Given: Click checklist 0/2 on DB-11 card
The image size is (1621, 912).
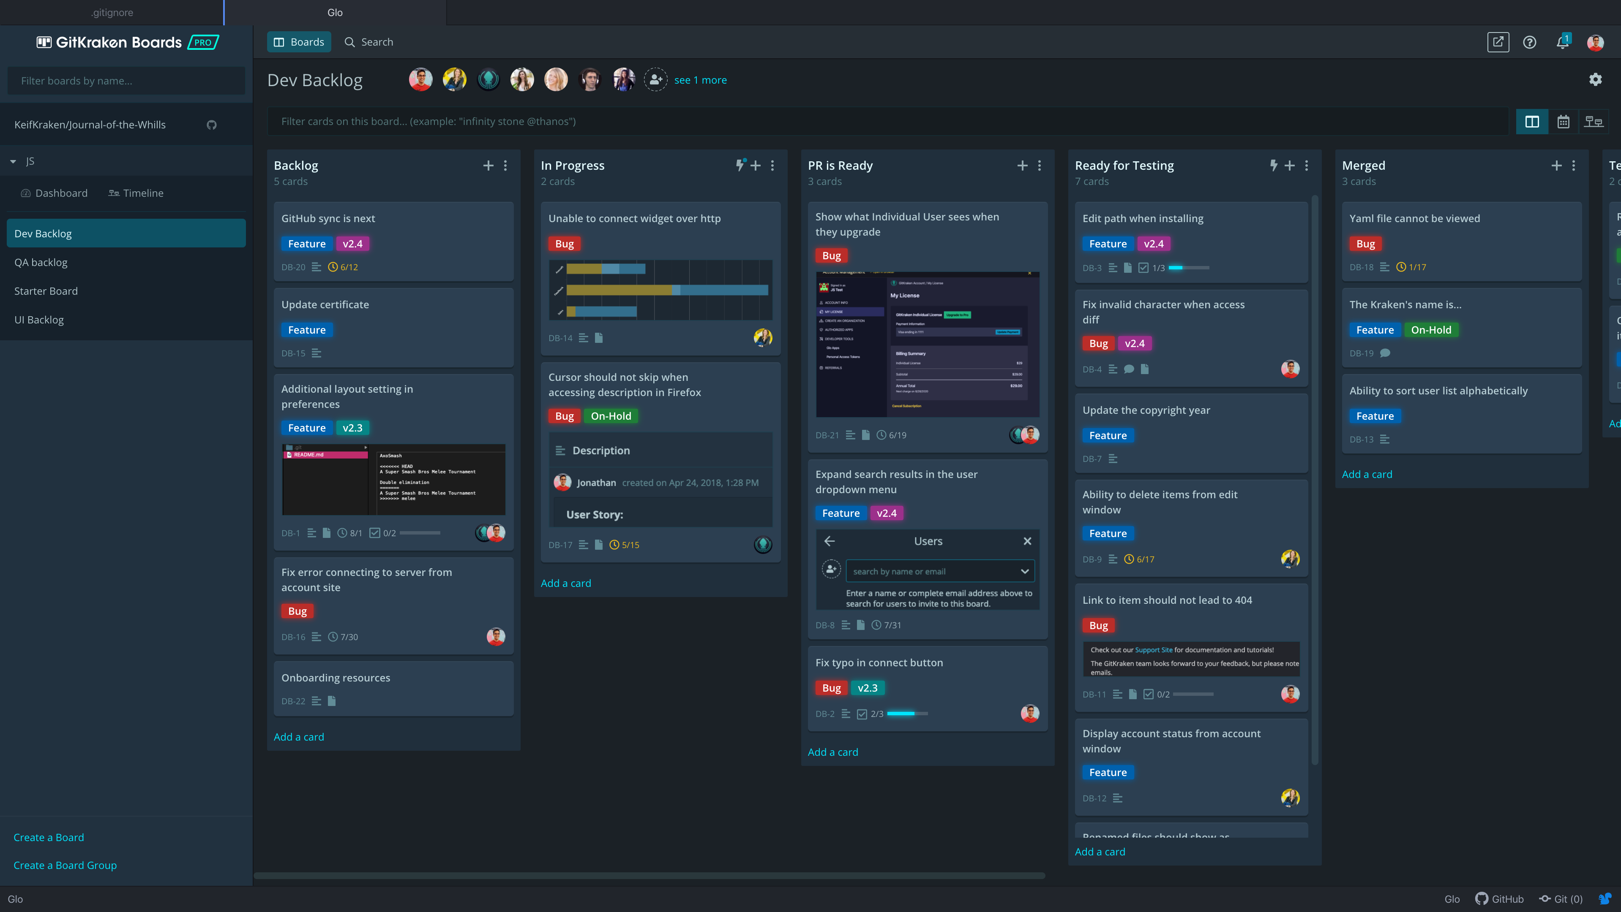Looking at the screenshot, I should (x=1157, y=695).
